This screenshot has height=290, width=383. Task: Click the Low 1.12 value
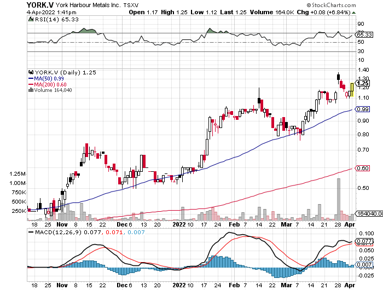204,12
